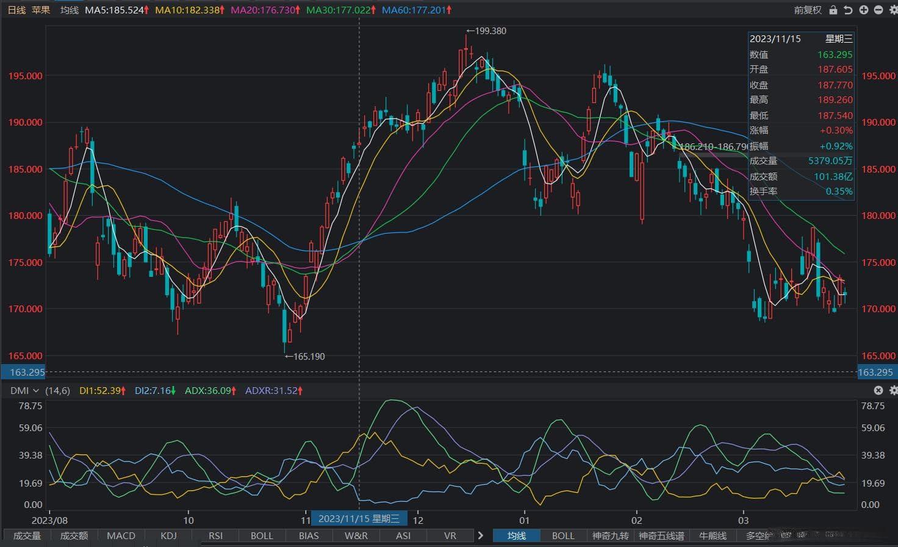This screenshot has height=547, width=898.
Task: Close the DMI indicator panel
Action: coord(878,390)
